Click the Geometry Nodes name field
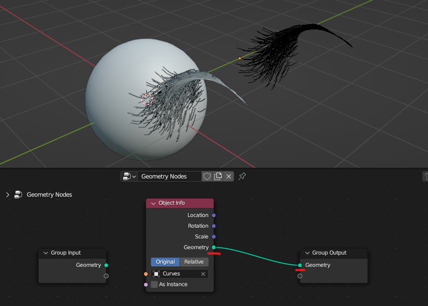428x306 pixels. tap(169, 176)
